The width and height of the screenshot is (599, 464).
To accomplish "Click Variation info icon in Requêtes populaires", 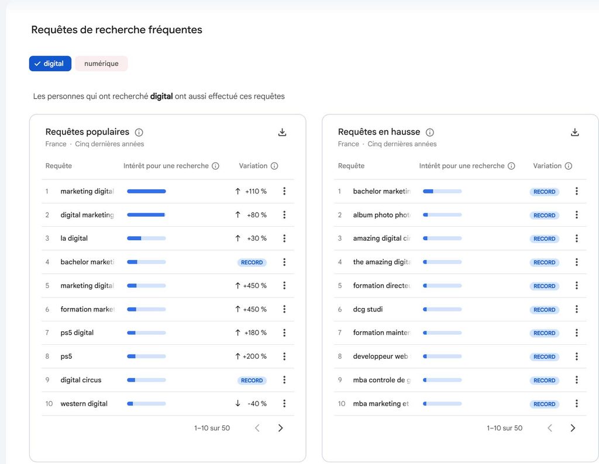I will coord(274,166).
